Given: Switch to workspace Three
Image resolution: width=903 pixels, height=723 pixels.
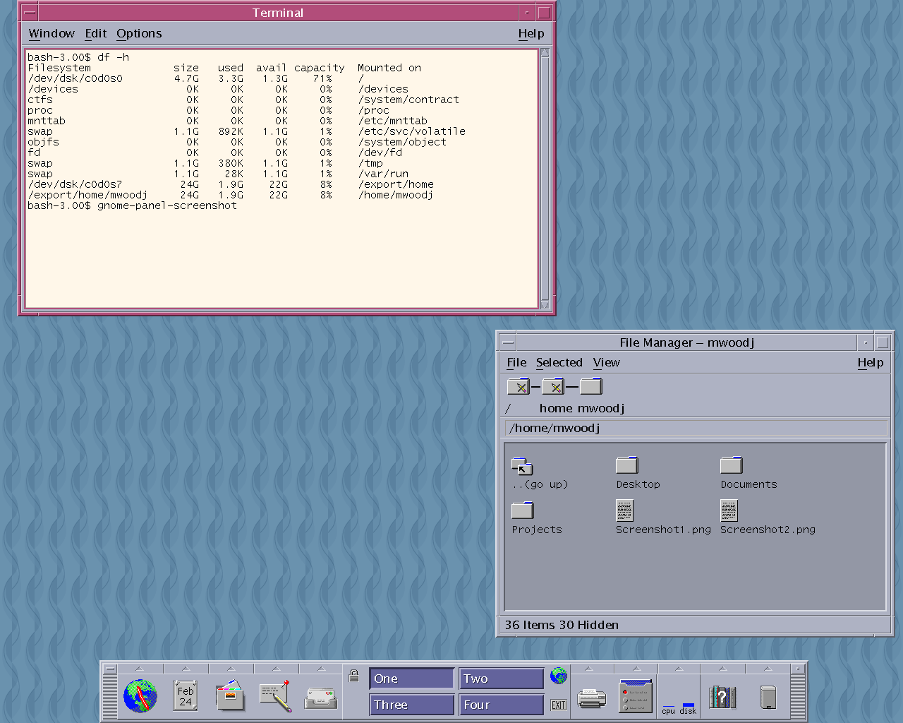Looking at the screenshot, I should pos(411,705).
